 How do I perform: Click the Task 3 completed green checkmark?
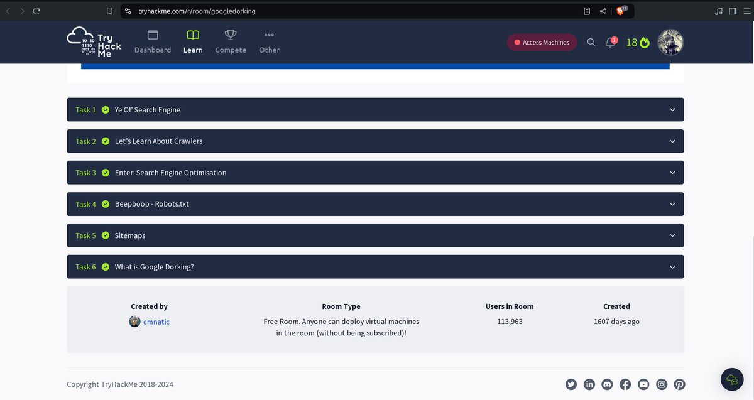106,173
